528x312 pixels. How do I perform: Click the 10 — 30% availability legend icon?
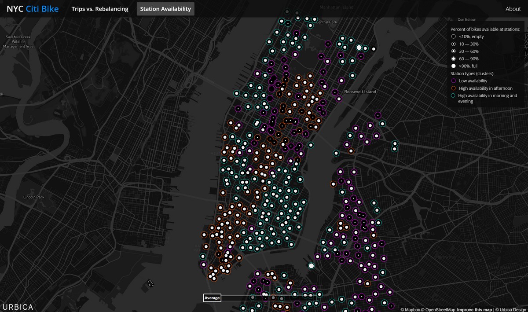click(453, 44)
